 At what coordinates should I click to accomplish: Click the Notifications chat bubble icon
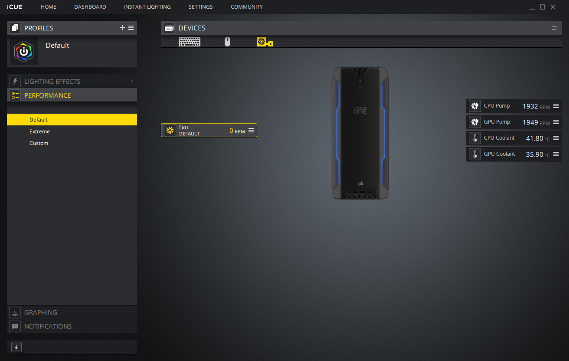(15, 326)
